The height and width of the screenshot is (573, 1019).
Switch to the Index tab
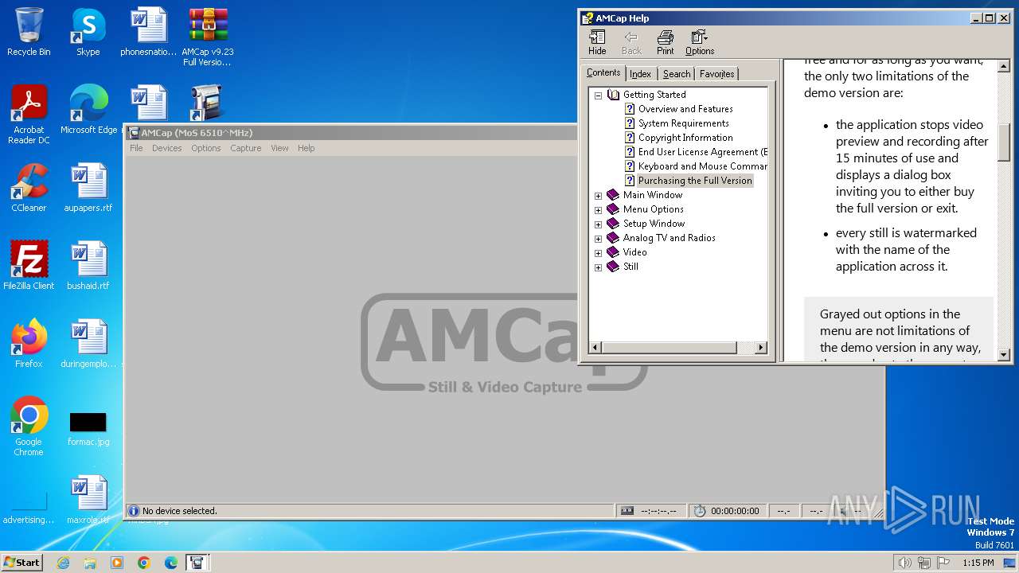coord(640,74)
